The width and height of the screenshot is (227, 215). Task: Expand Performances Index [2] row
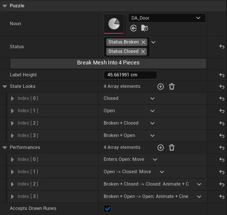12,184
